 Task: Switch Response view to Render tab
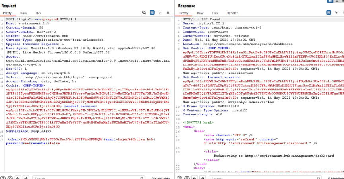point(232,13)
